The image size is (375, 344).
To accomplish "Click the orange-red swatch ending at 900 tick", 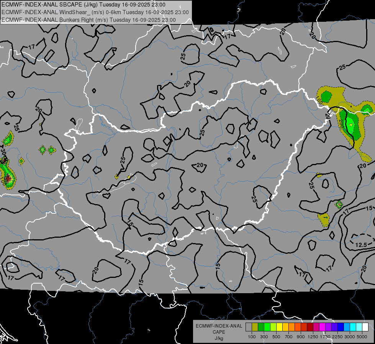I will pyautogui.click(x=298, y=327).
